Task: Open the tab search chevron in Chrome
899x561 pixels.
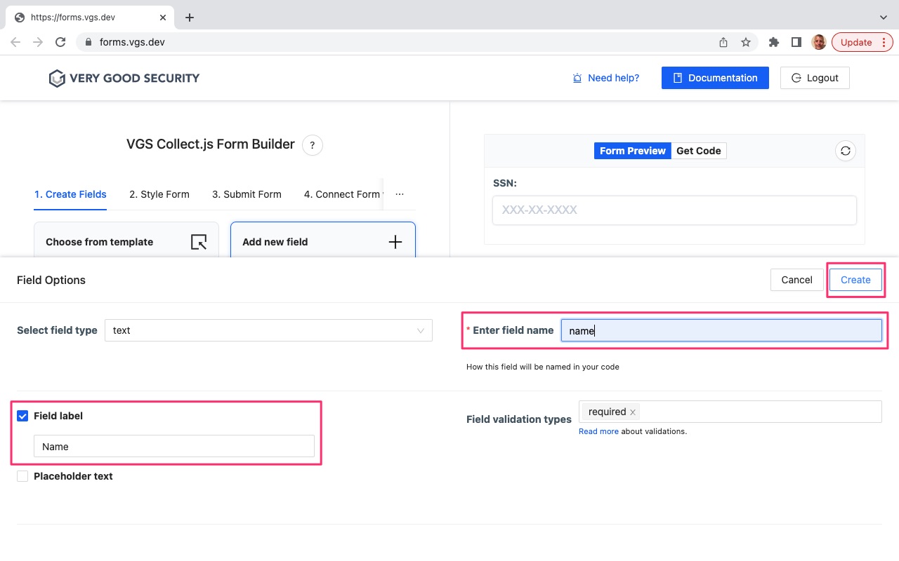Action: [x=884, y=18]
